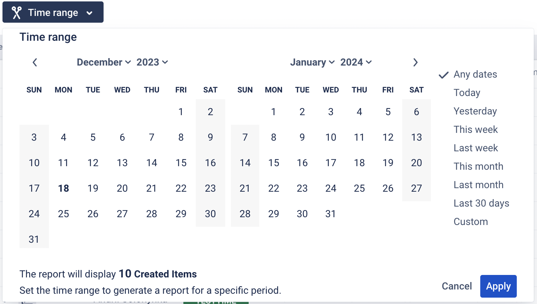Select the Last 30 days preset
Image resolution: width=537 pixels, height=304 pixels.
(x=481, y=203)
